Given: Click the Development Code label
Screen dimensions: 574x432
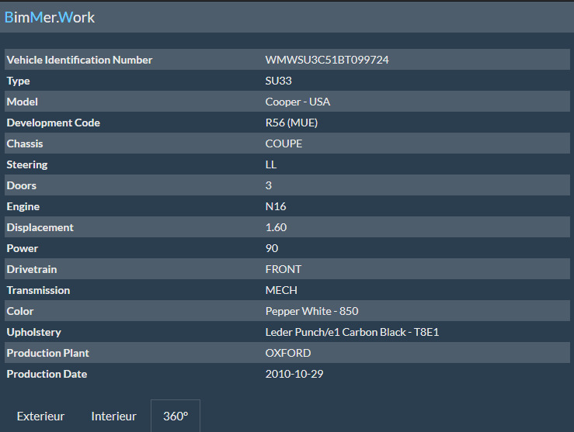Looking at the screenshot, I should click(x=54, y=123).
